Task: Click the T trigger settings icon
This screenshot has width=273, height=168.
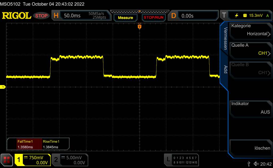Action: 224,15
